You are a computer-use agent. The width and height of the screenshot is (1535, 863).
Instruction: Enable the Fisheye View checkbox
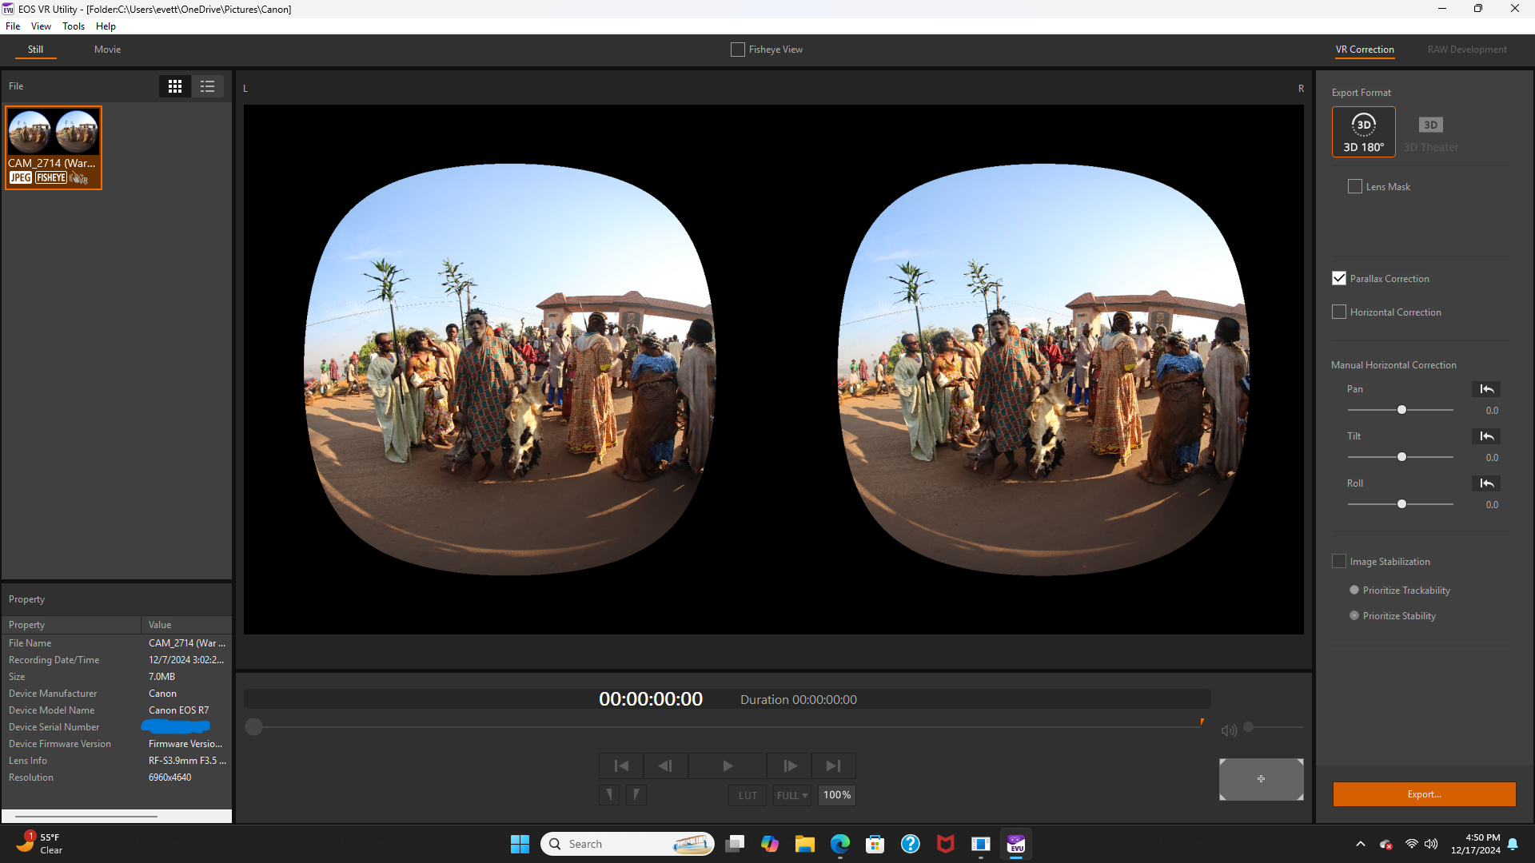coord(737,49)
